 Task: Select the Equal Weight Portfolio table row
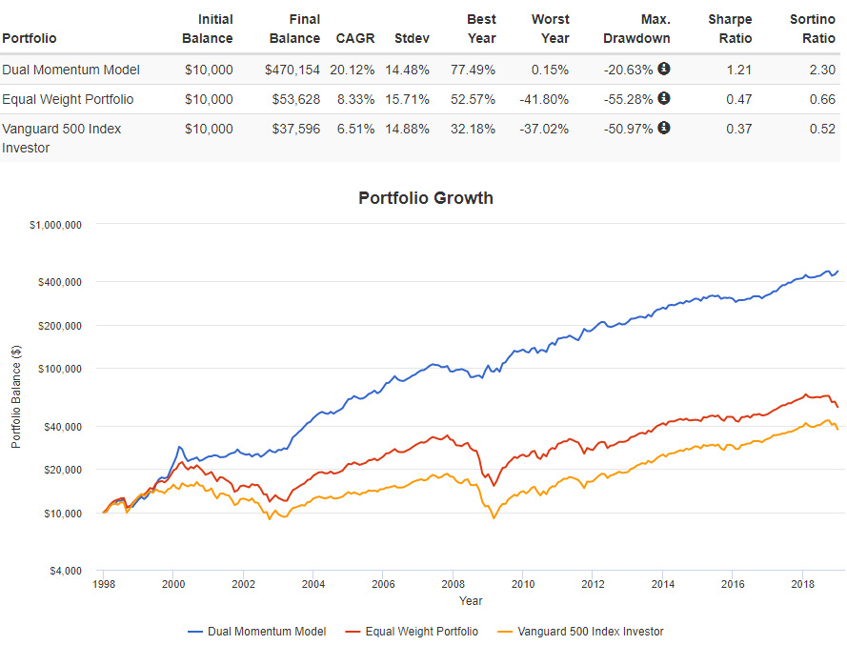tap(68, 99)
